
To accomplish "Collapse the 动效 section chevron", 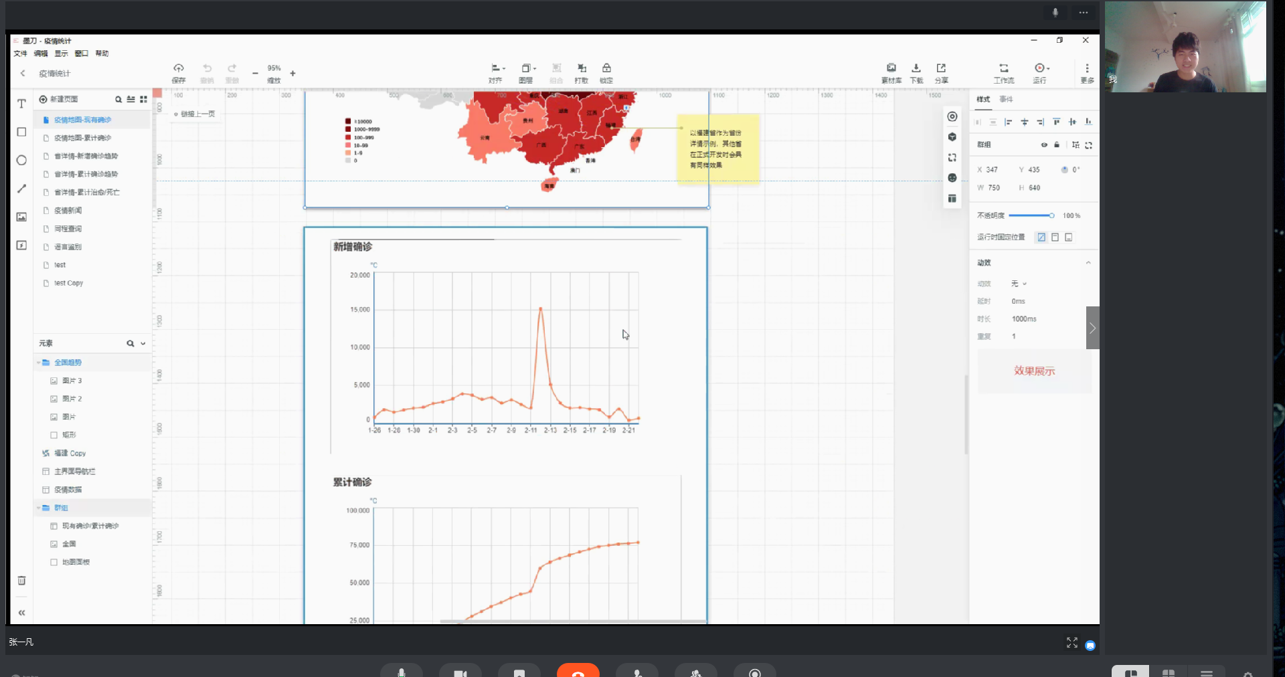I will tap(1088, 263).
